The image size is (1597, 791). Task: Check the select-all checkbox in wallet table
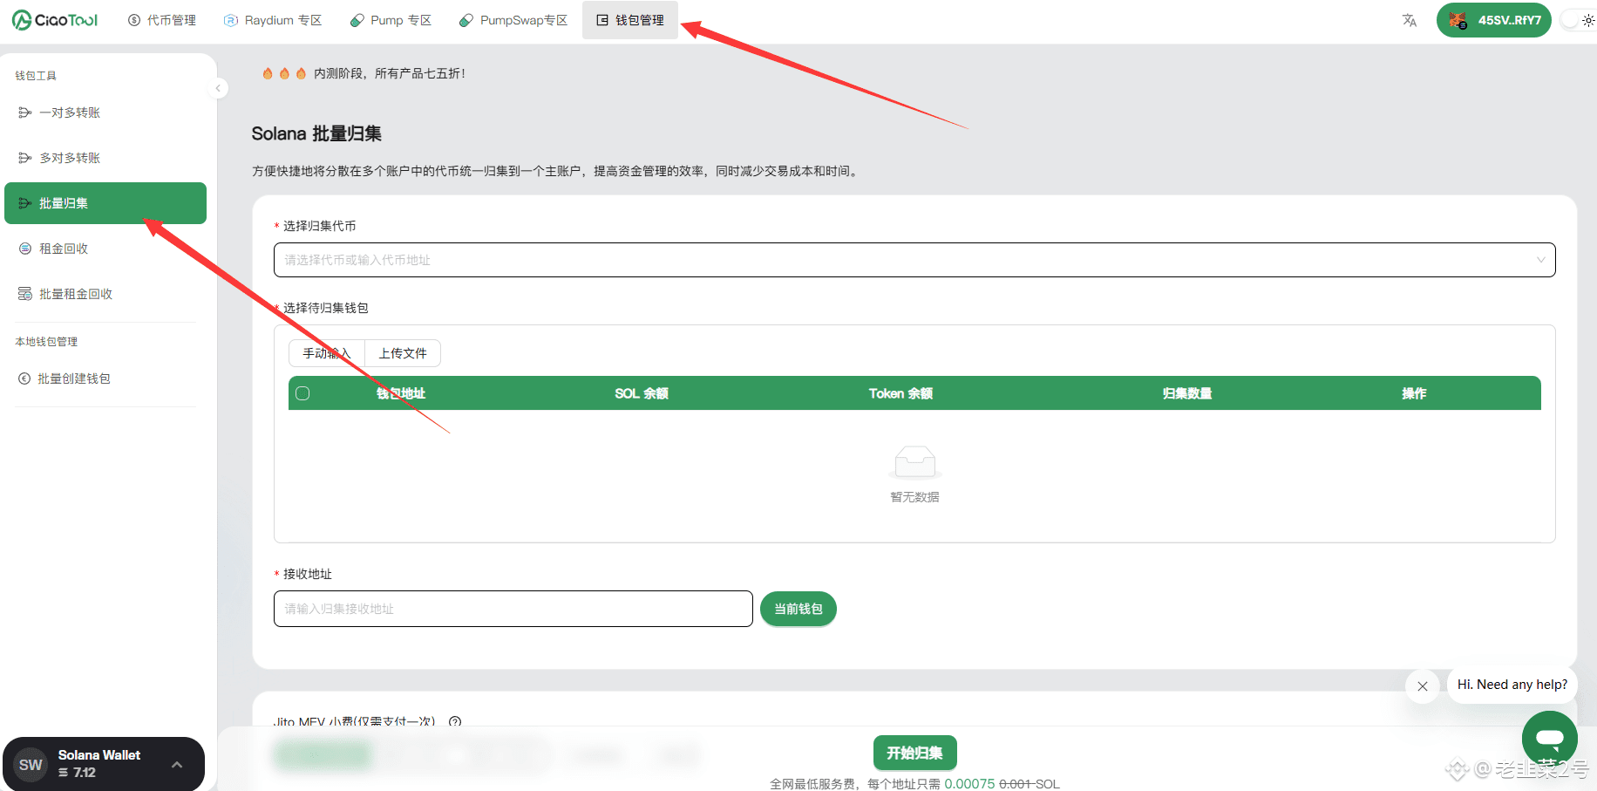coord(302,392)
